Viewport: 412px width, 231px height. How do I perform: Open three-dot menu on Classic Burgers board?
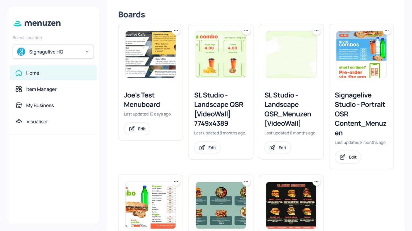317,182
